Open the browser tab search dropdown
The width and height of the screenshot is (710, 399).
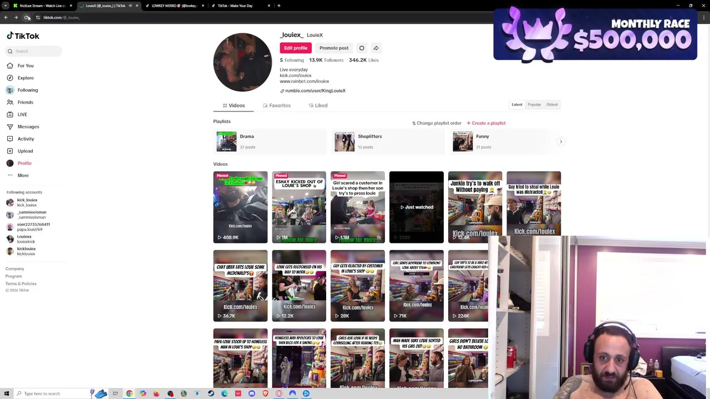click(6, 6)
